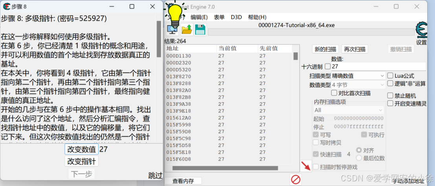Select address row 000D5320
Image resolution: width=435 pixels, height=186 pixels.
pos(229,69)
